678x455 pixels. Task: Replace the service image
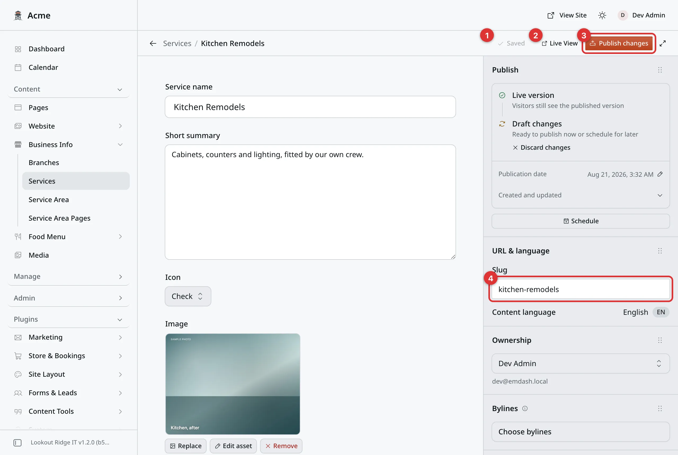tap(186, 446)
